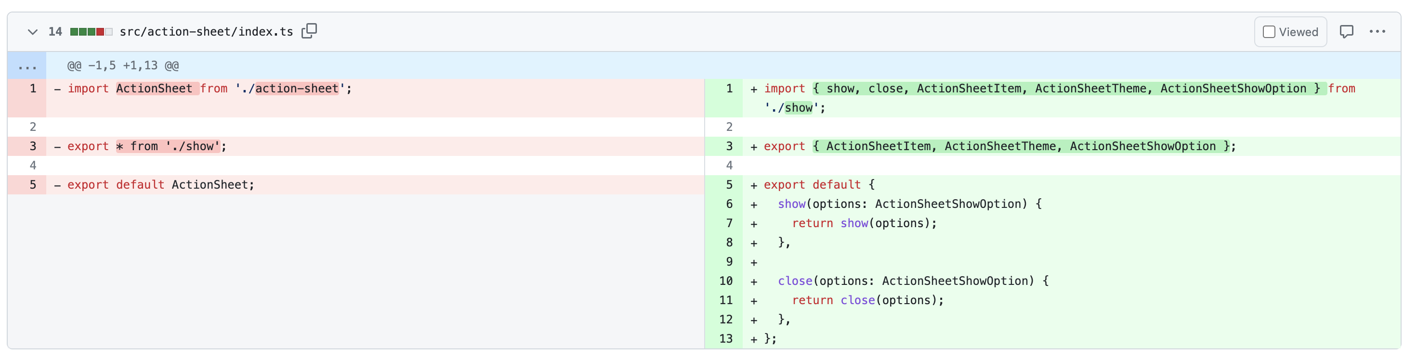Open the file comment icon
Image resolution: width=1417 pixels, height=359 pixels.
pyautogui.click(x=1346, y=32)
